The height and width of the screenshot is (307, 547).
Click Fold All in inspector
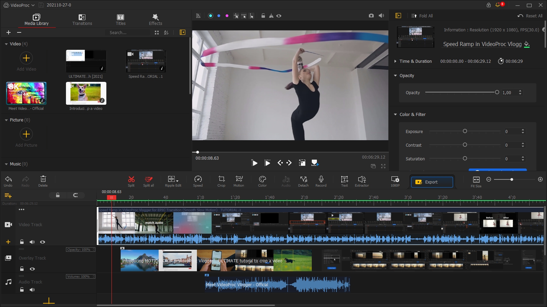tap(422, 16)
